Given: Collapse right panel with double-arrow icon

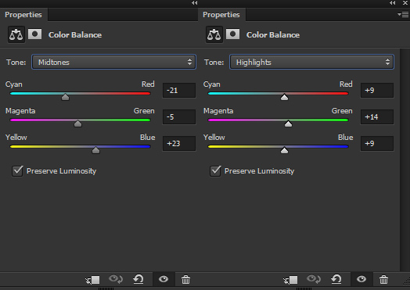Looking at the screenshot, I should 392,3.
